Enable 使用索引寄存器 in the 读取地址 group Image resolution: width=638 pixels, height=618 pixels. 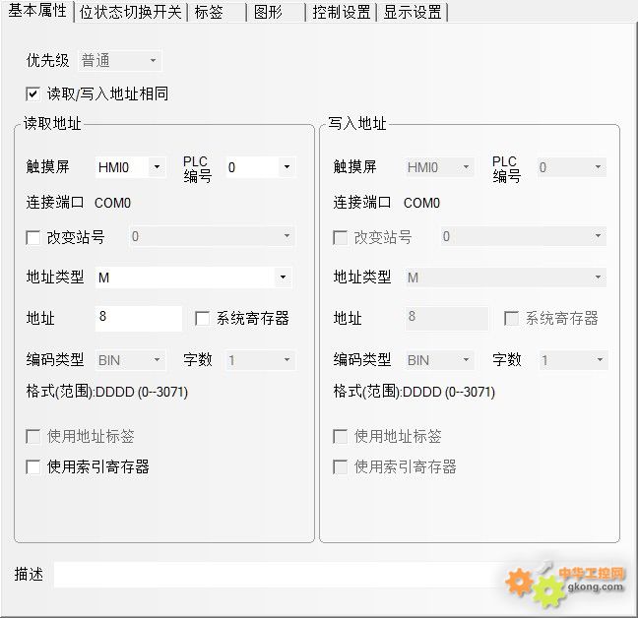coord(33,466)
